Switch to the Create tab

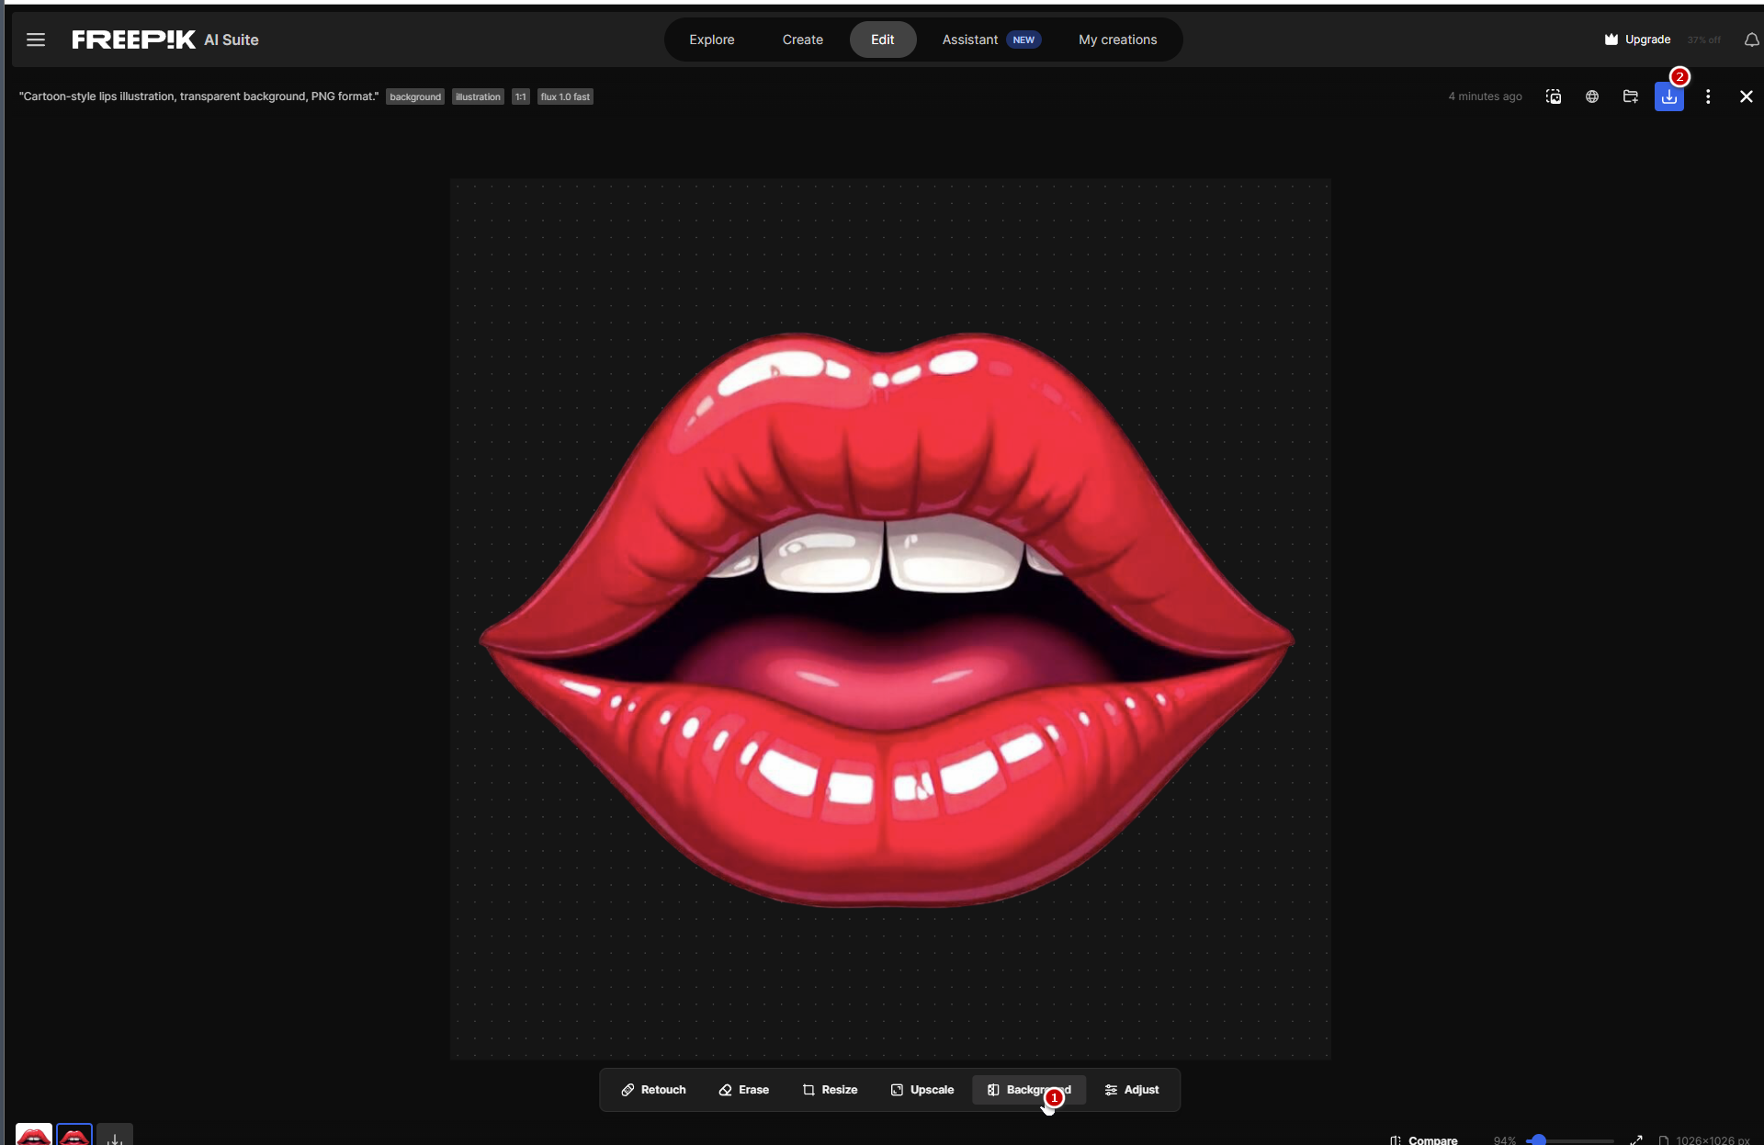pyautogui.click(x=802, y=40)
